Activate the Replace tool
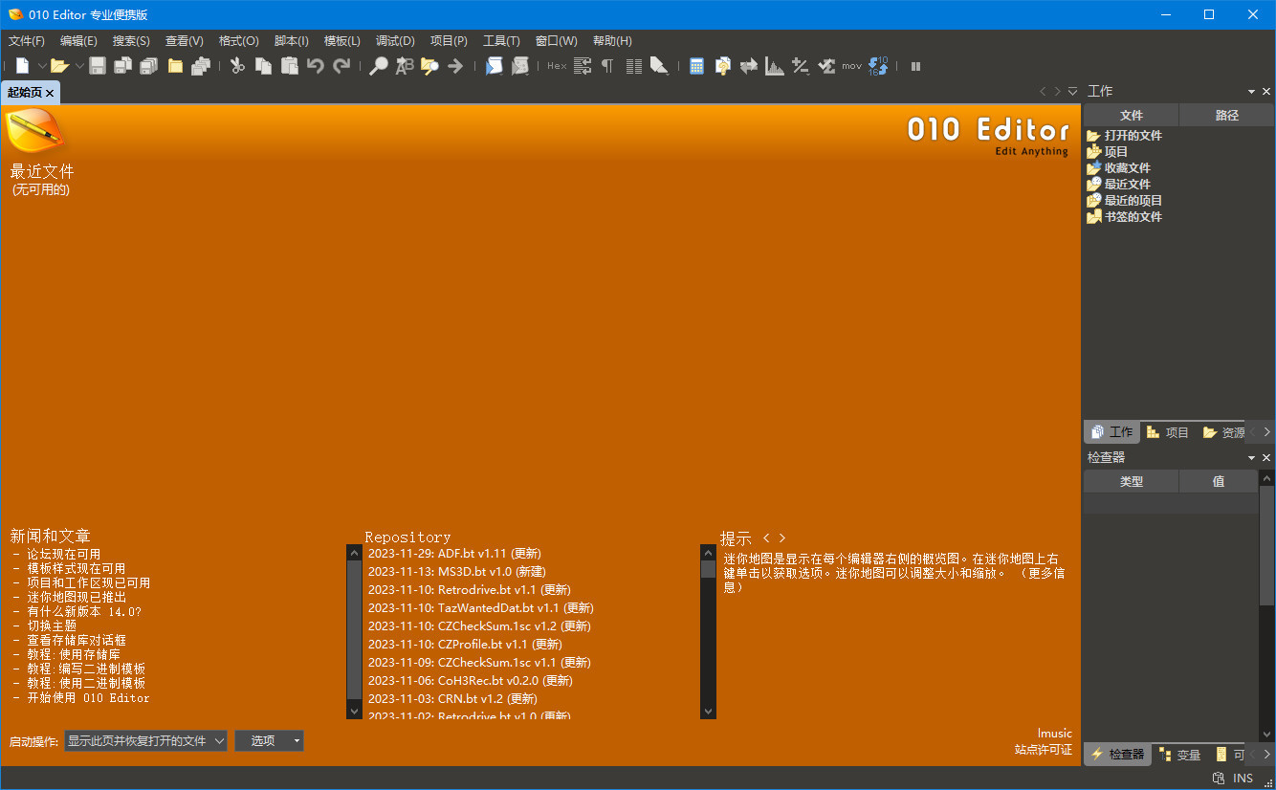Viewport: 1276px width, 790px height. [404, 65]
